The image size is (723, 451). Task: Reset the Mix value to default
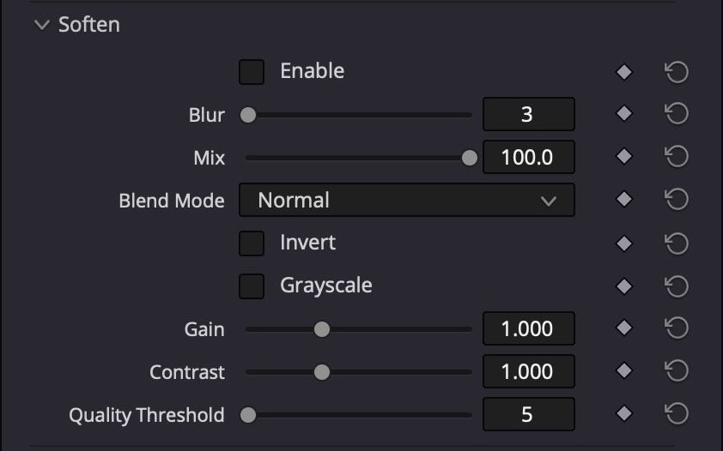tap(677, 158)
